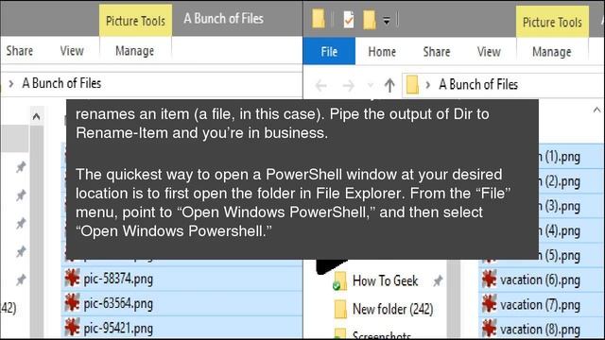Click icon of pic-63564.png

[72, 303]
